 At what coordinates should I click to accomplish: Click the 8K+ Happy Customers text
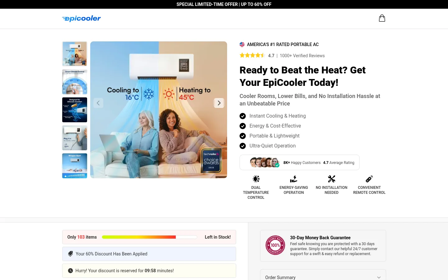302,163
